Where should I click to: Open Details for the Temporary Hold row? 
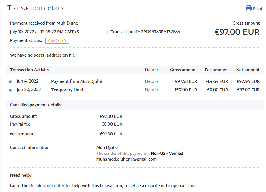coord(152,90)
